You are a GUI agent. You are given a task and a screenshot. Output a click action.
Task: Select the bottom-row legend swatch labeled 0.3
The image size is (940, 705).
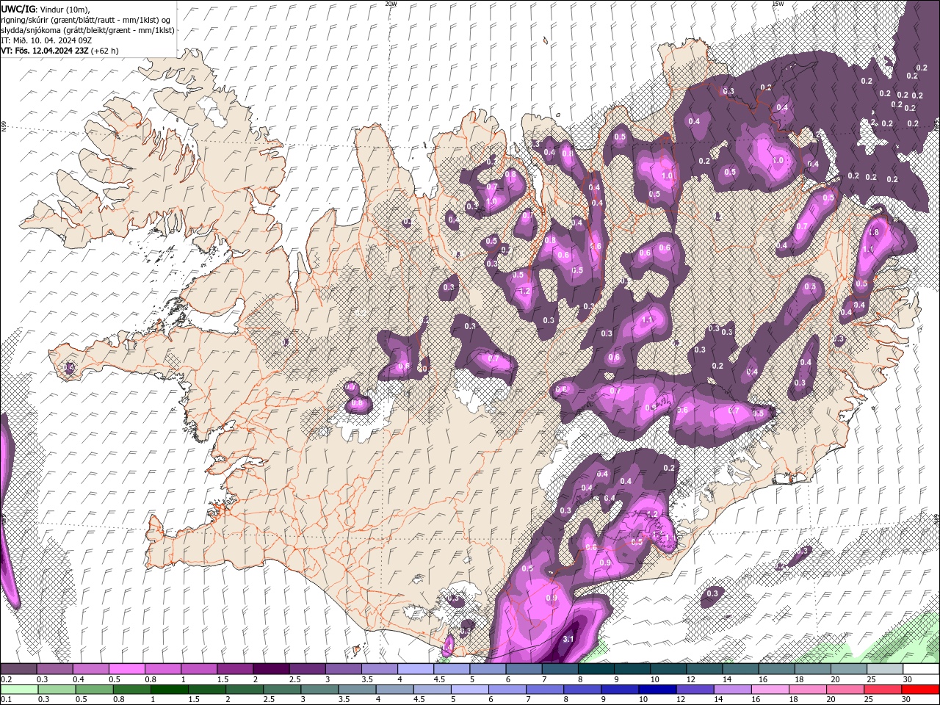tap(57, 690)
